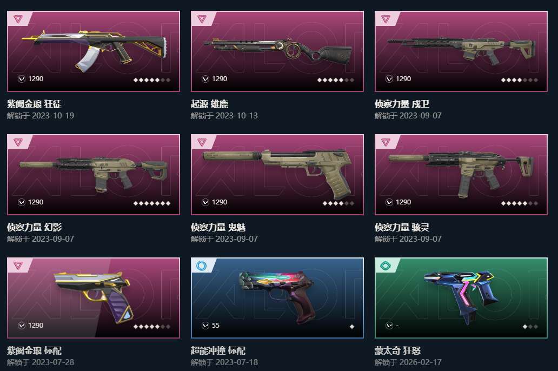Open the 紫阙金琅 标配 pistol thumbnail
The width and height of the screenshot is (558, 371).
93,296
